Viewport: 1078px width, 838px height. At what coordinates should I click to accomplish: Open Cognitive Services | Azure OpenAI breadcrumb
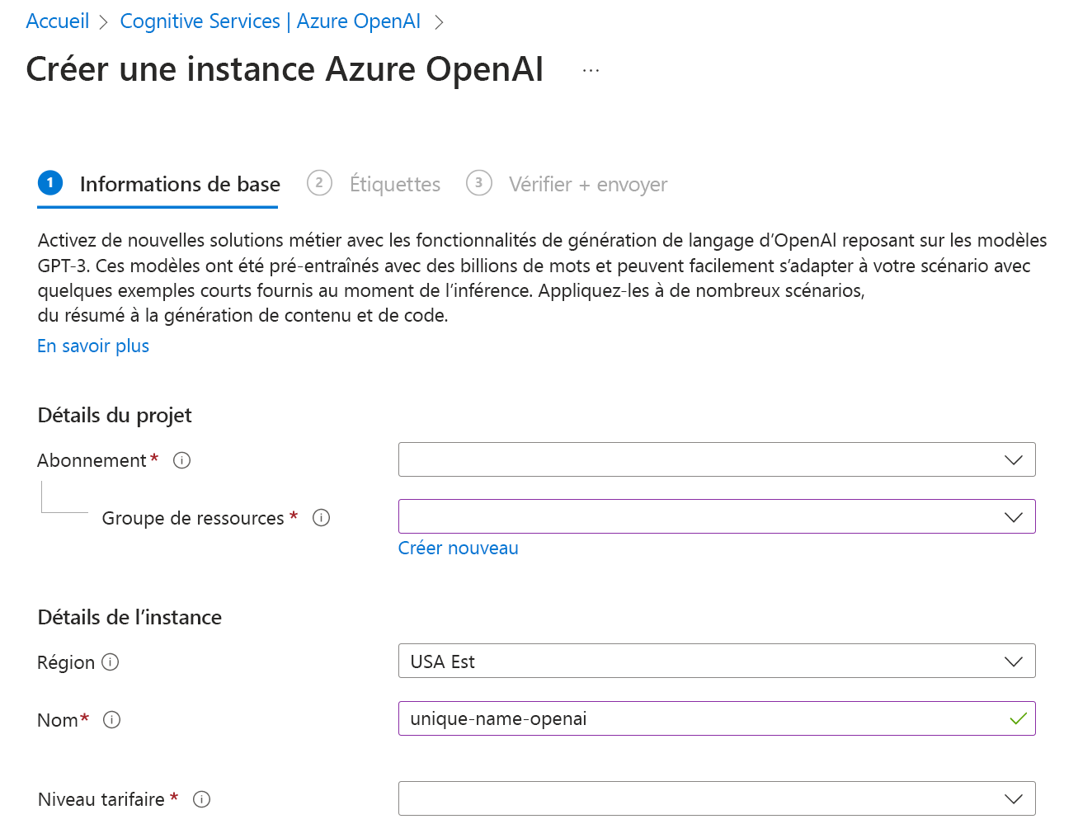click(271, 21)
